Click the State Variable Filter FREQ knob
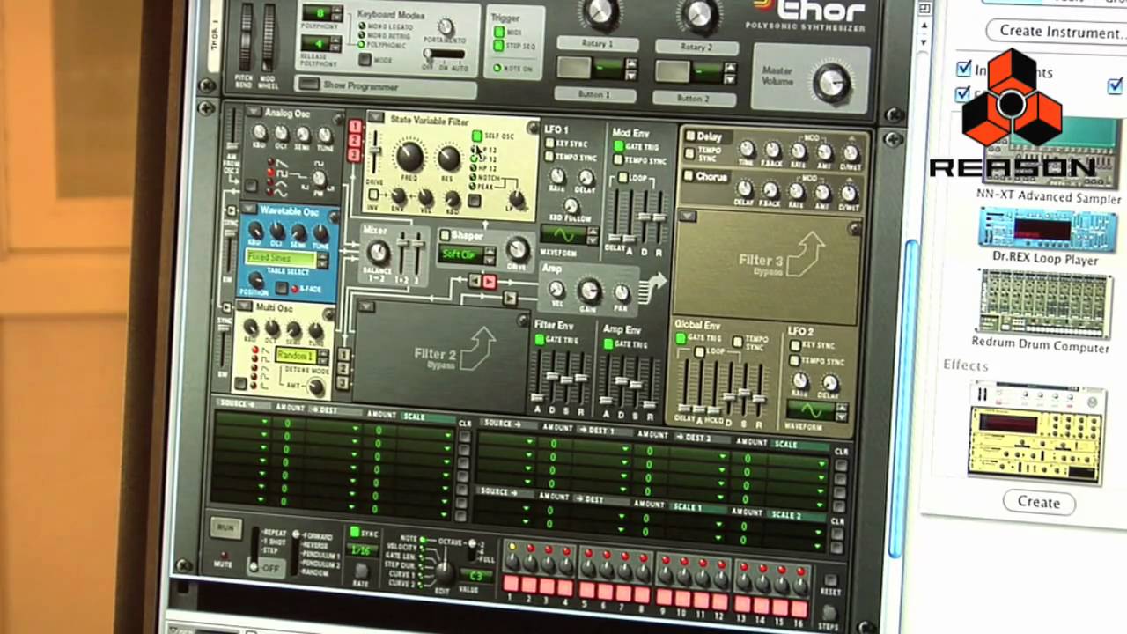 [x=409, y=157]
